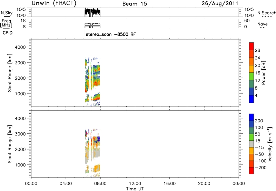Click the 'N.Sky' legend label
This screenshot has width=276, height=191.
pyautogui.click(x=7, y=13)
